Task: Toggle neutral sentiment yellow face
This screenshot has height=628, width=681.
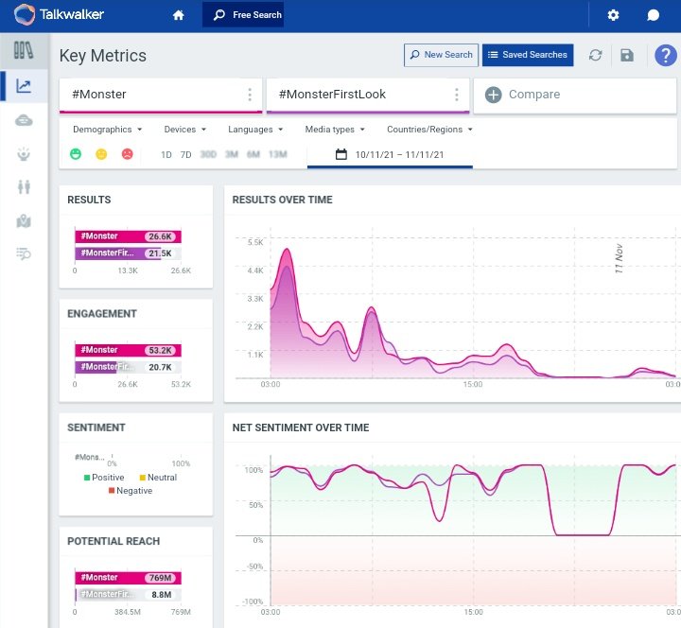Action: coord(101,154)
